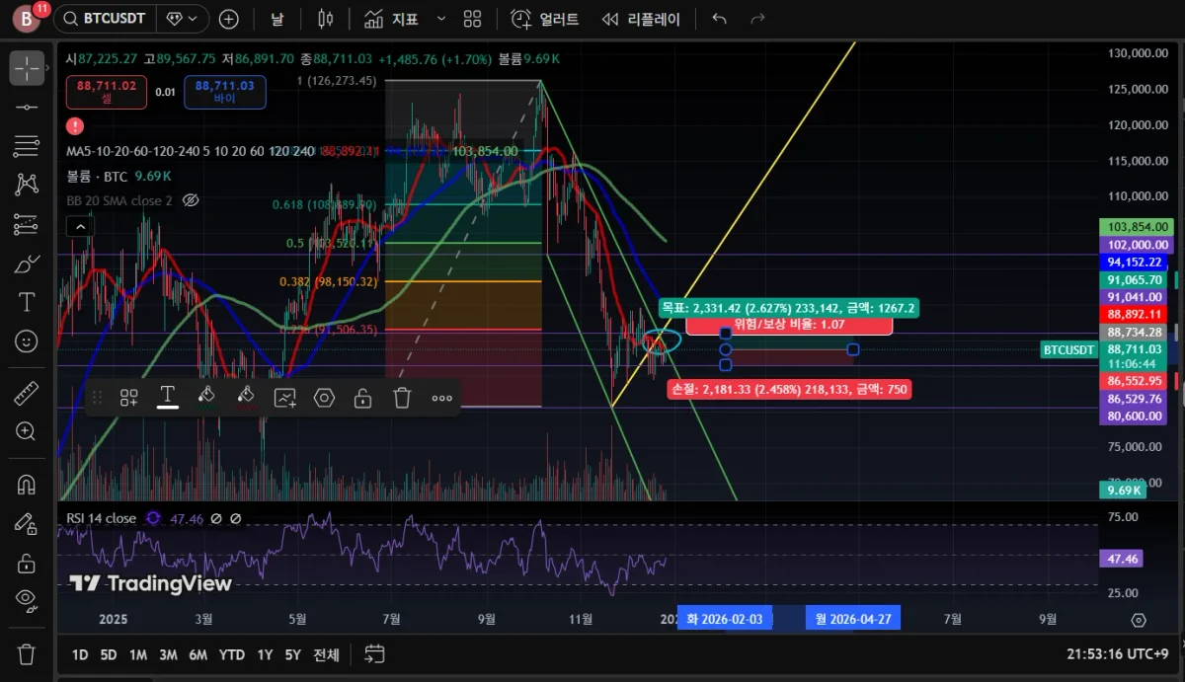Open drawing settings hexagon icon

324,398
